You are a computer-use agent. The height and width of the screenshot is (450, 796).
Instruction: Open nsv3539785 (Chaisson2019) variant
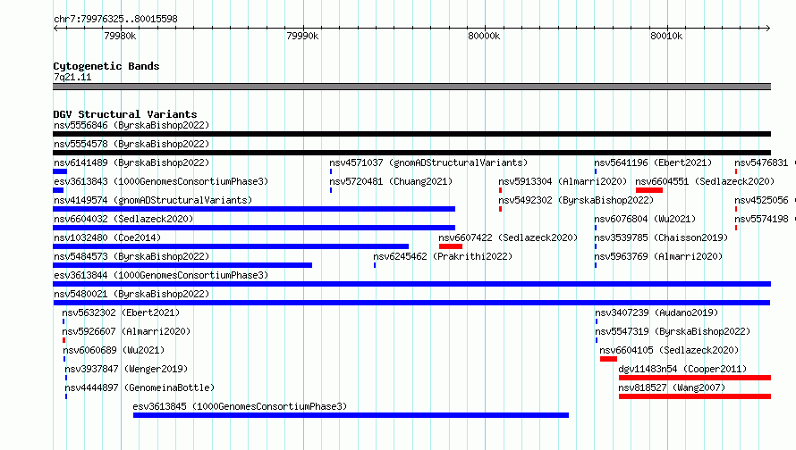pyautogui.click(x=661, y=237)
